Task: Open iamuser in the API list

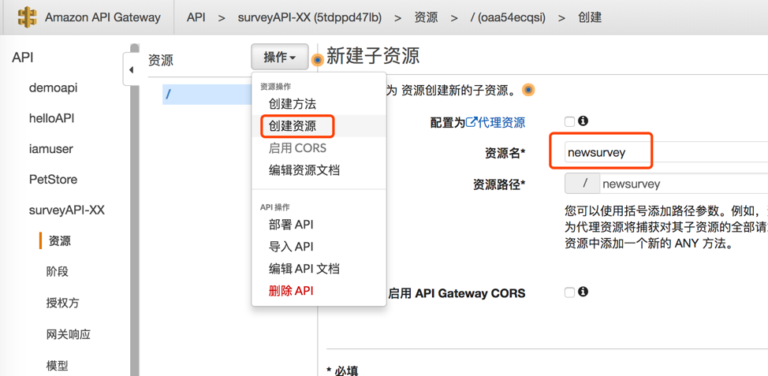Action: point(51,149)
